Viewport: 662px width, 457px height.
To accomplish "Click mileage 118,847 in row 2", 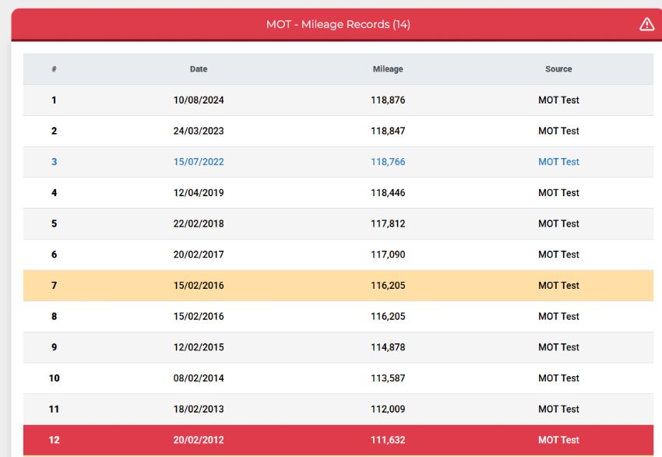I will click(388, 131).
